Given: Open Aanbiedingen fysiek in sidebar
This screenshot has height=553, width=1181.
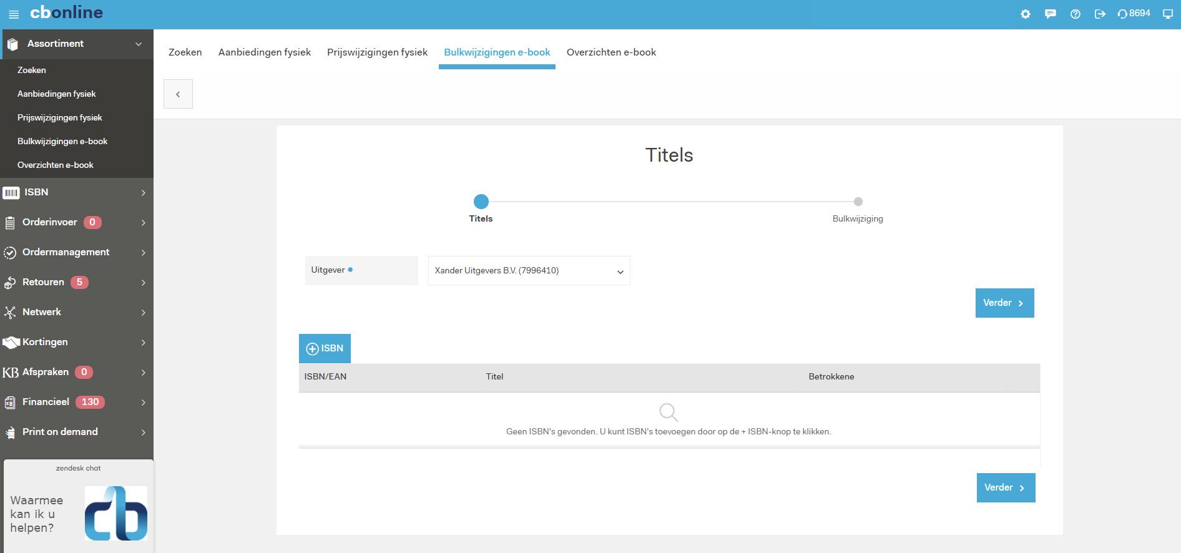Looking at the screenshot, I should pos(57,94).
